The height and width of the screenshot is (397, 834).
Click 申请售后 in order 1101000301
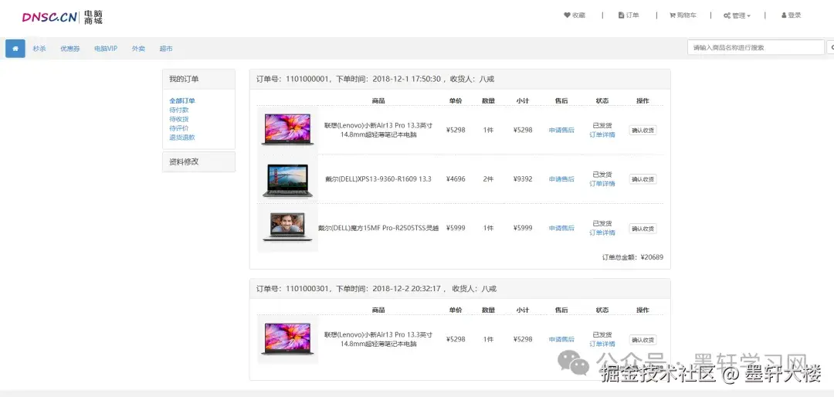point(561,339)
